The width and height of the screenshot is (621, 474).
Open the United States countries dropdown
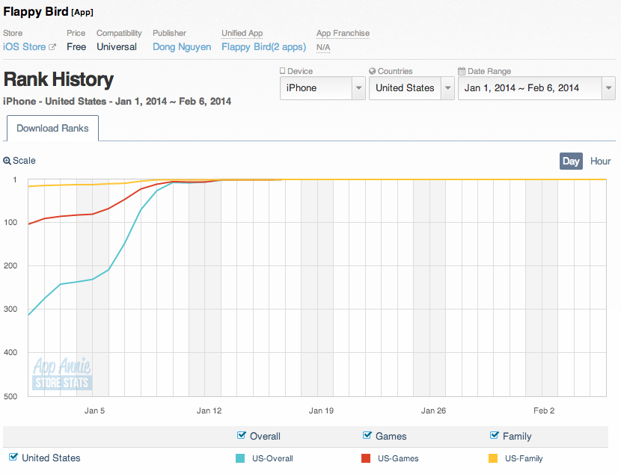412,88
